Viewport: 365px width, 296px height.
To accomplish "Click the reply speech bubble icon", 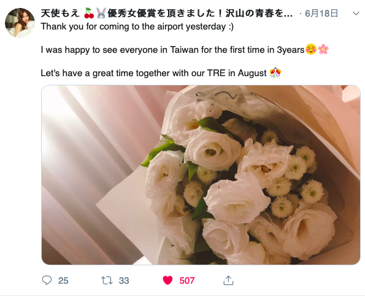I will (47, 280).
